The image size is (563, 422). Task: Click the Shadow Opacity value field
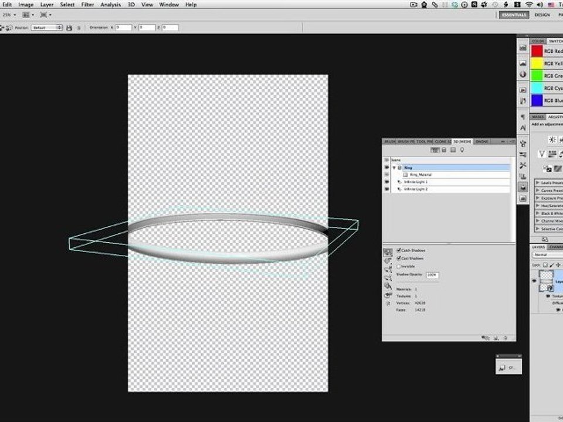pos(432,275)
